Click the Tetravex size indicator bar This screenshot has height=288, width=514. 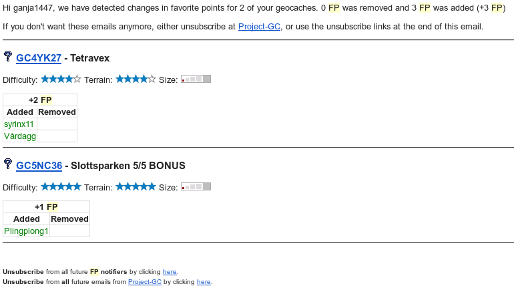pyautogui.click(x=196, y=79)
